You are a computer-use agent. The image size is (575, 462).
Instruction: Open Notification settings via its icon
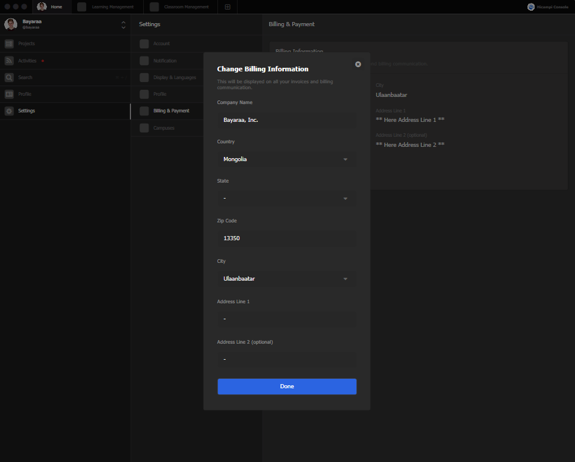click(144, 60)
